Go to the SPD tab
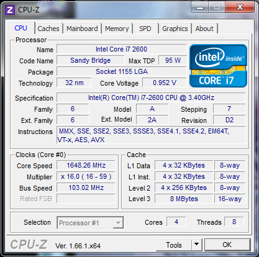 pos(145,29)
